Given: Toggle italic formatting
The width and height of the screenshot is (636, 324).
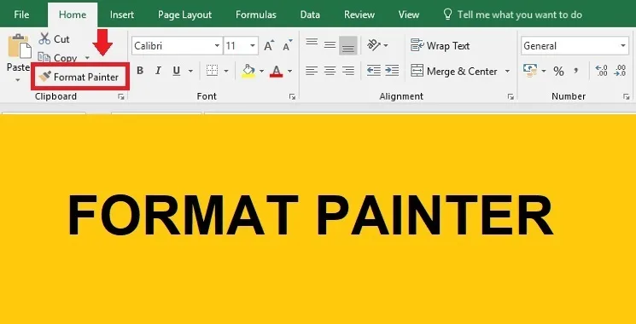Looking at the screenshot, I should [158, 71].
